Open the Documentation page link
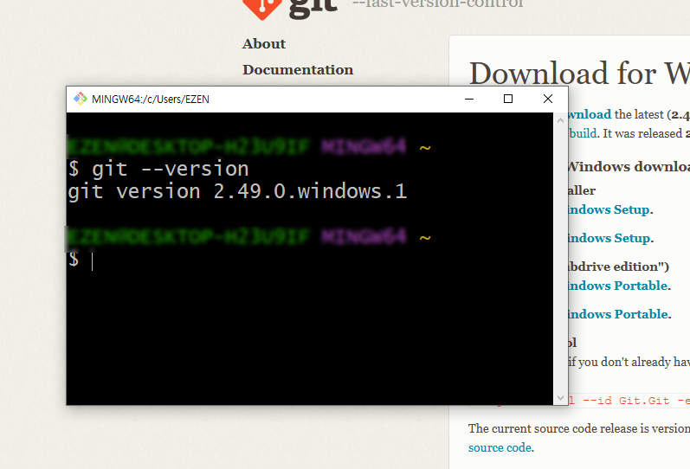The image size is (690, 469). (x=298, y=69)
